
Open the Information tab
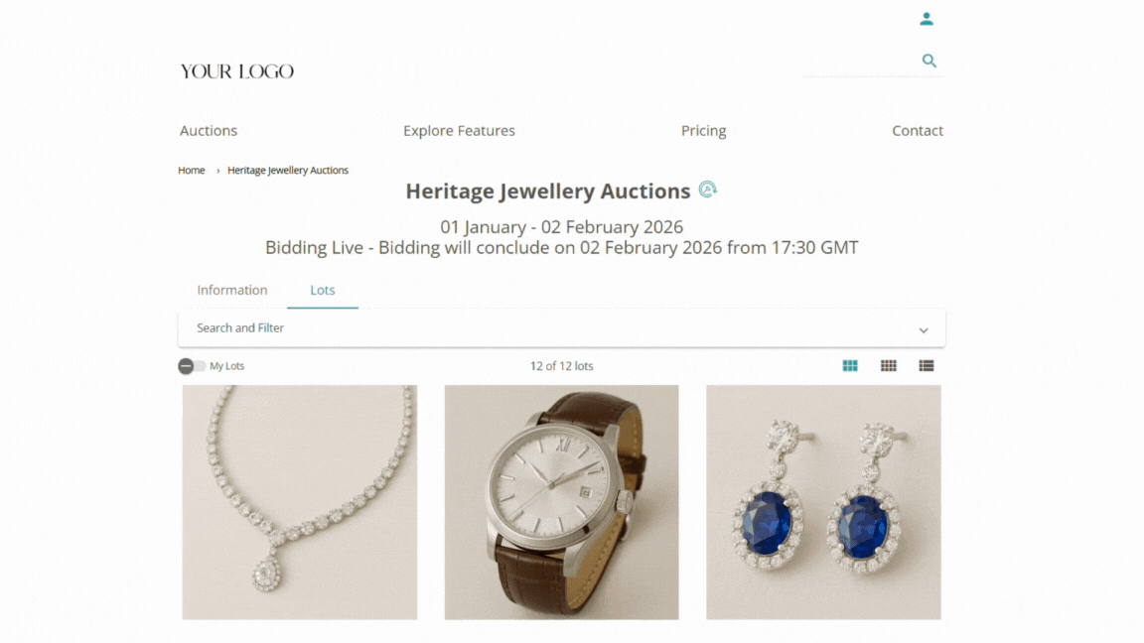point(232,291)
